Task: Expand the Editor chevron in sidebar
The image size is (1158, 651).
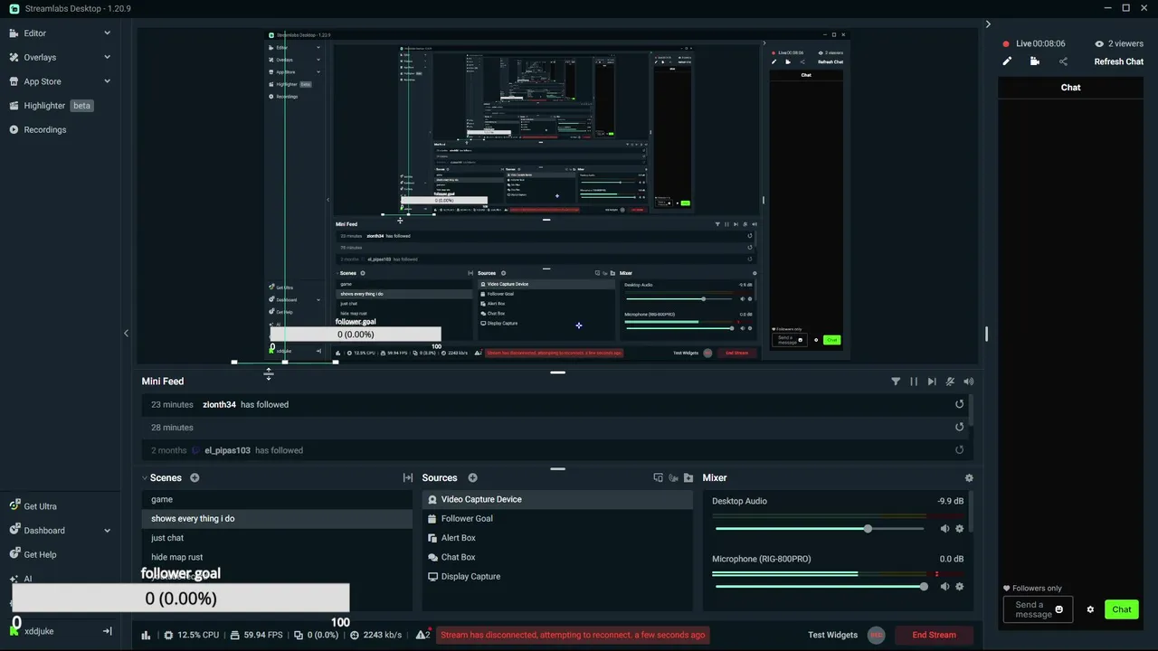Action: [107, 33]
